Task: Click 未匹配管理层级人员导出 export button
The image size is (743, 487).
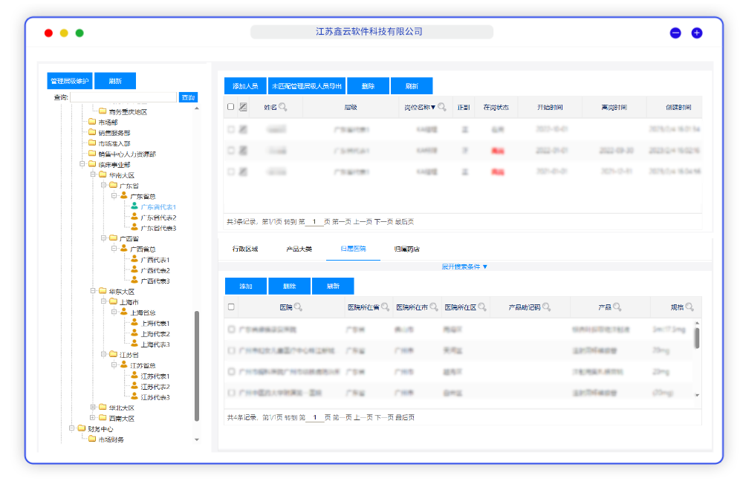Action: coord(307,86)
